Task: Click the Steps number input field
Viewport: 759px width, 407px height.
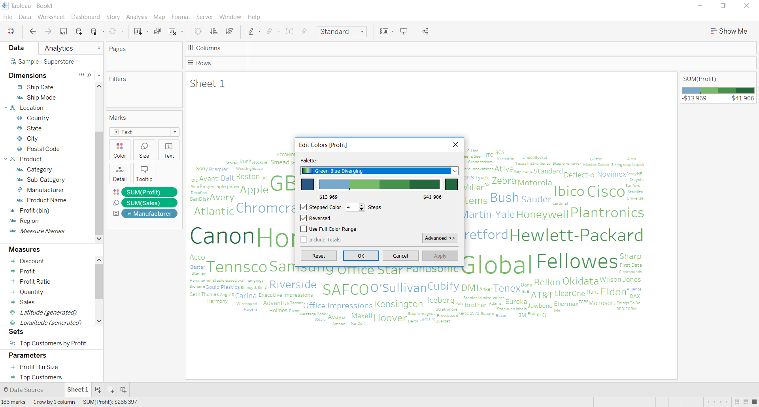Action: tap(352, 207)
